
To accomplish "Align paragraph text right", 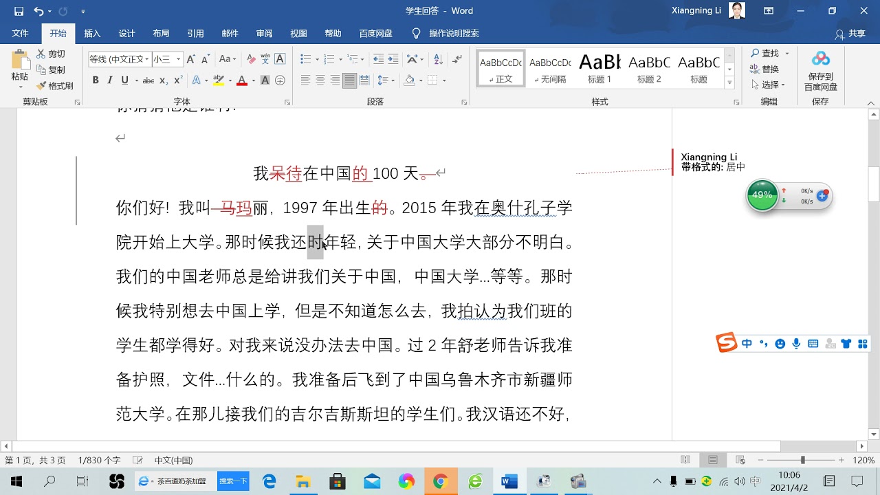I will 335,80.
